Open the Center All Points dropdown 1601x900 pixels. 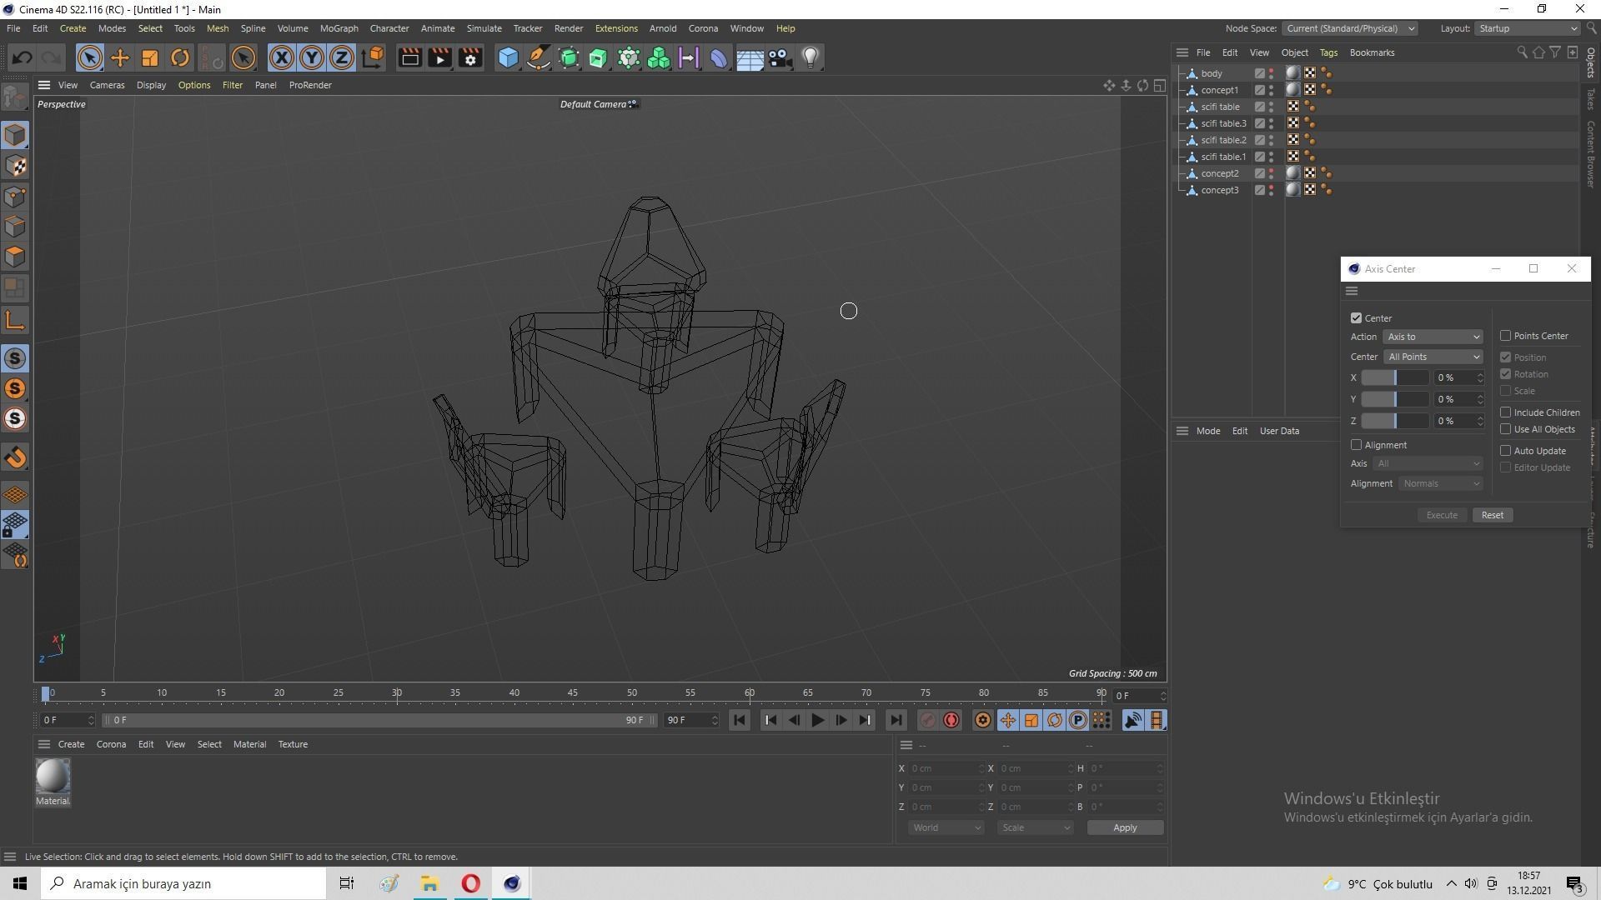click(1433, 357)
